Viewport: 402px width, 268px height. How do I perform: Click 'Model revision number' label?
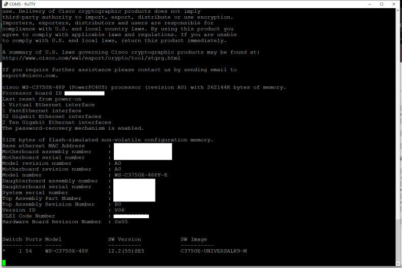(37, 163)
